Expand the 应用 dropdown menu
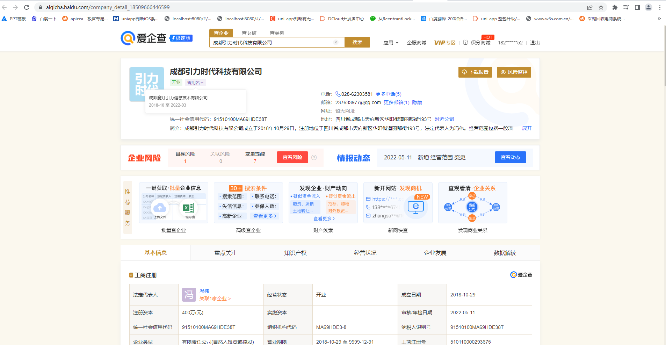This screenshot has width=666, height=345. point(391,43)
